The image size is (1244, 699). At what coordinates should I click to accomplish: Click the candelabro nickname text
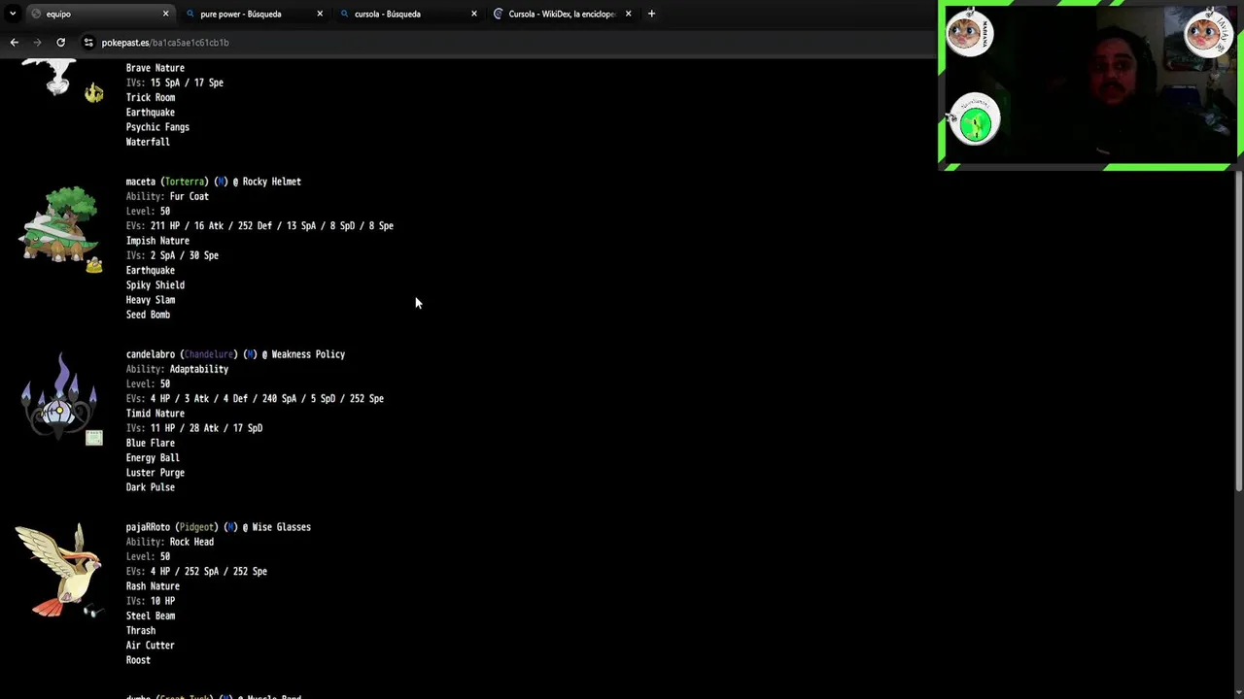click(x=151, y=354)
